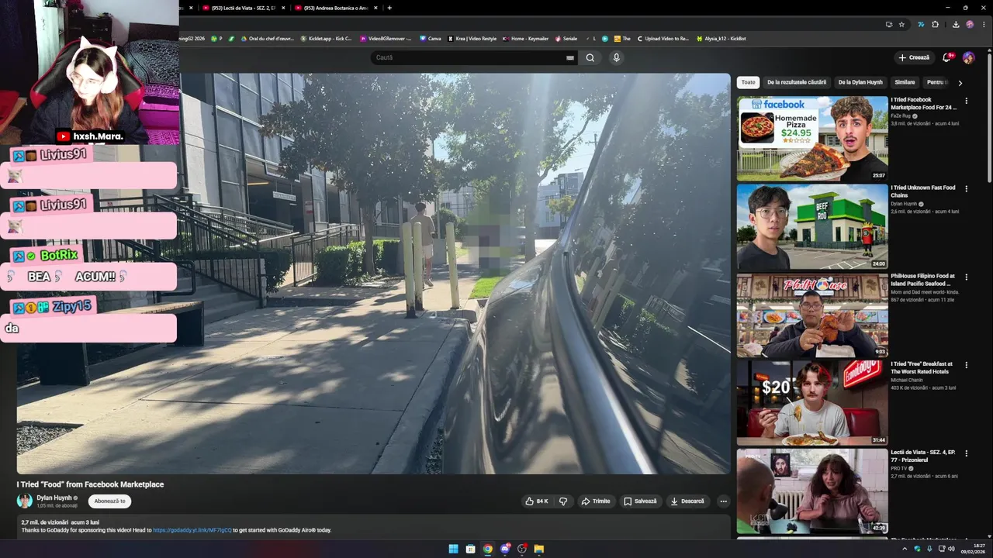Like the video with 84 K thumbs up
Image resolution: width=993 pixels, height=558 pixels.
tap(537, 501)
